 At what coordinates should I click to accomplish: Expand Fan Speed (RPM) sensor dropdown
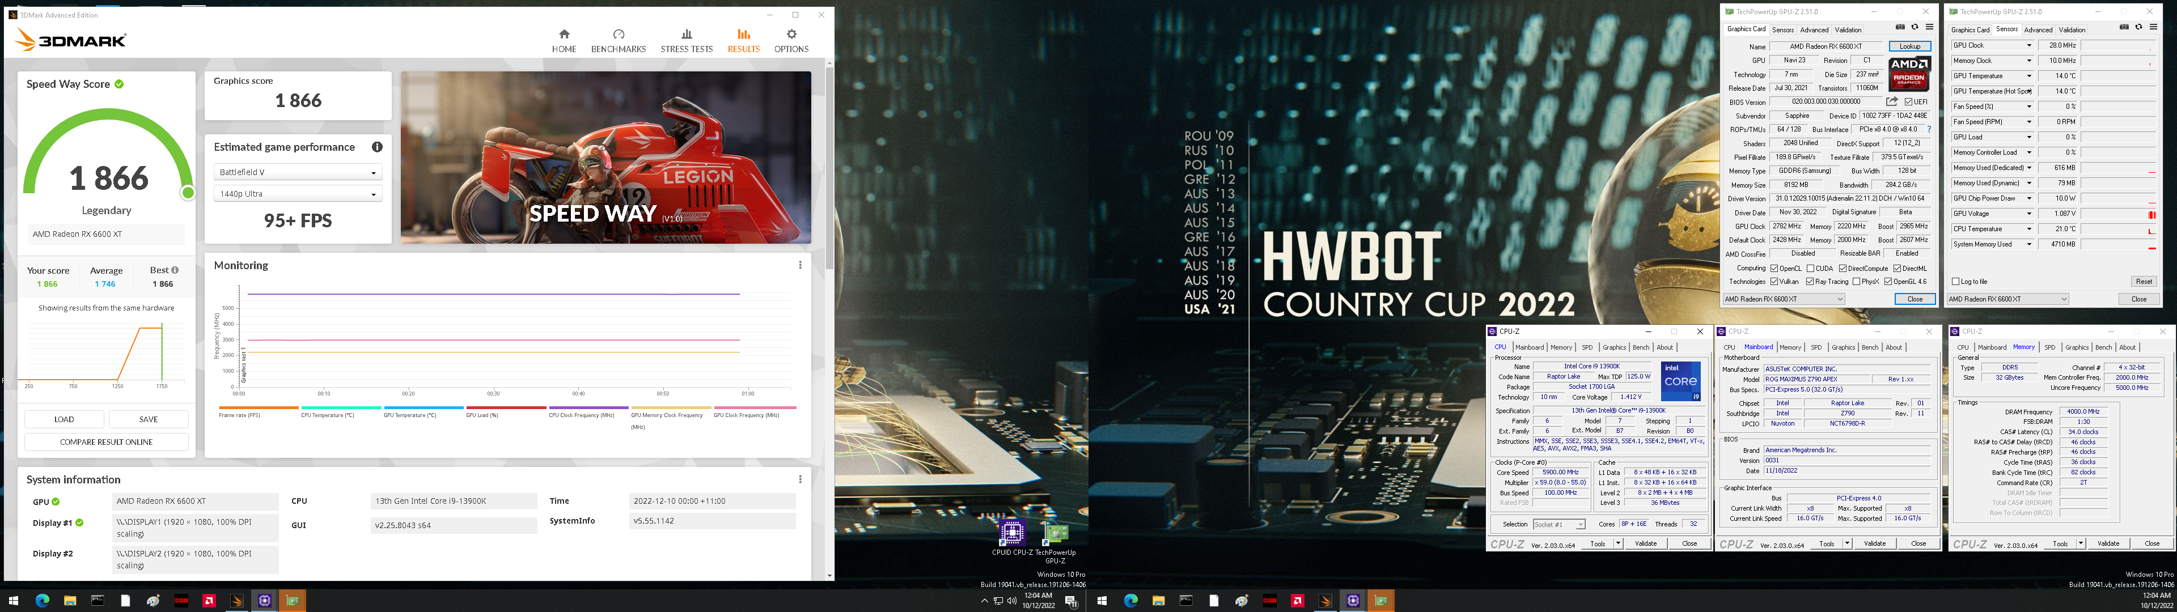(x=2028, y=122)
